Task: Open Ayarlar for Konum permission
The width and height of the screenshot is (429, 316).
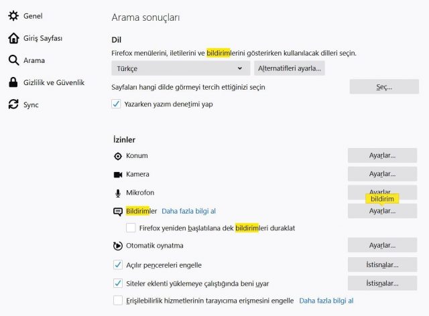Action: pyautogui.click(x=382, y=156)
